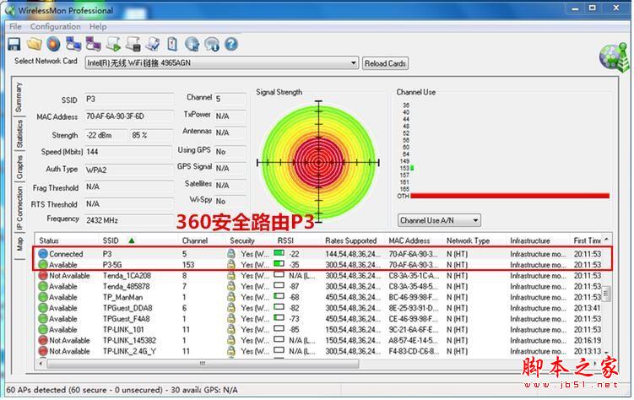Click the red status icon of Tenda_1CA208
This screenshot has width=634, height=400.
point(43,276)
